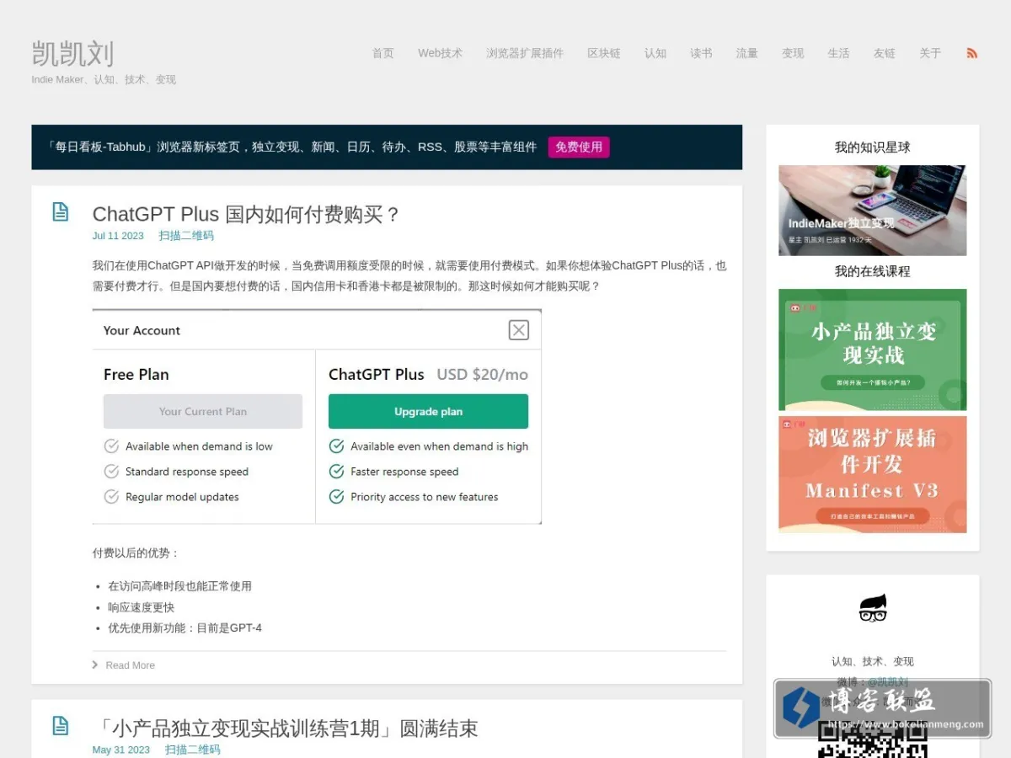Click the document icon beside ChatGPT Plus post
This screenshot has width=1011, height=758.
[x=61, y=211]
